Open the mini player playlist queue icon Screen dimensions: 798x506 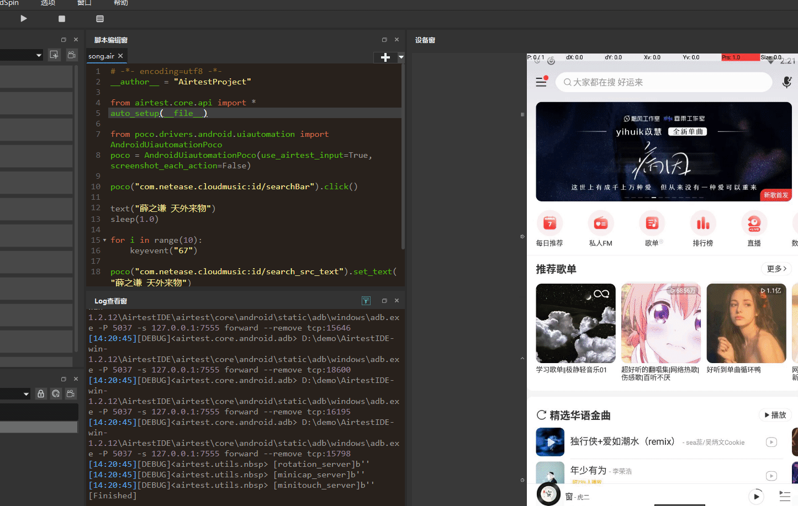pyautogui.click(x=785, y=496)
